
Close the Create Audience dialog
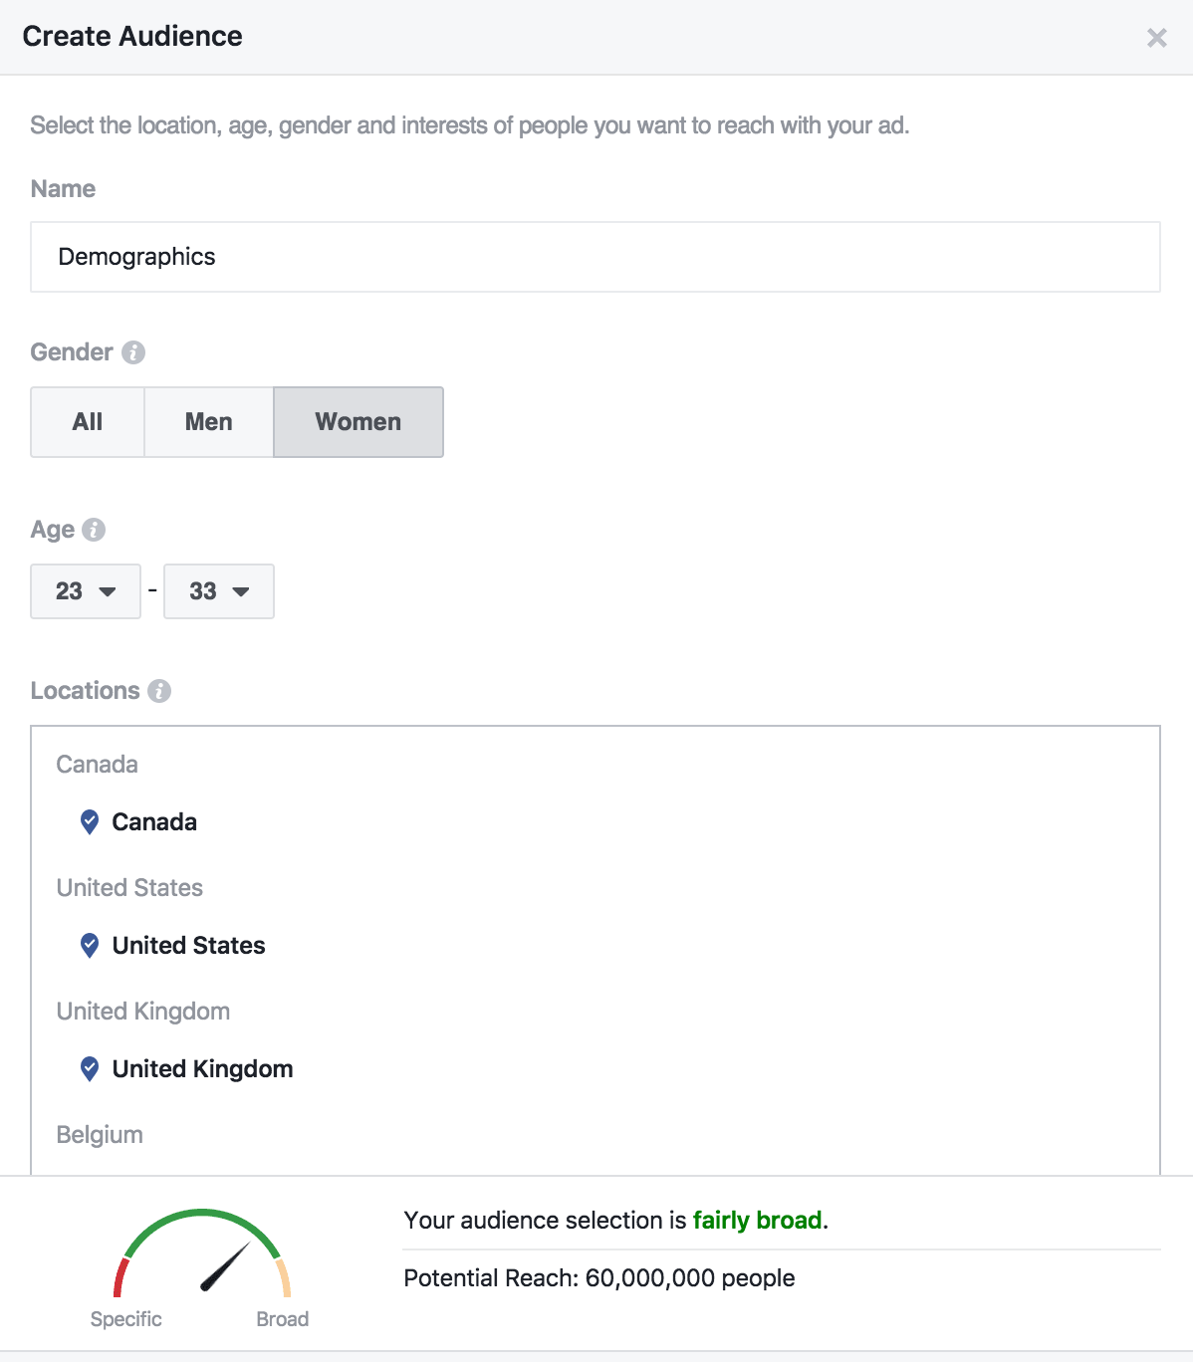(1157, 38)
